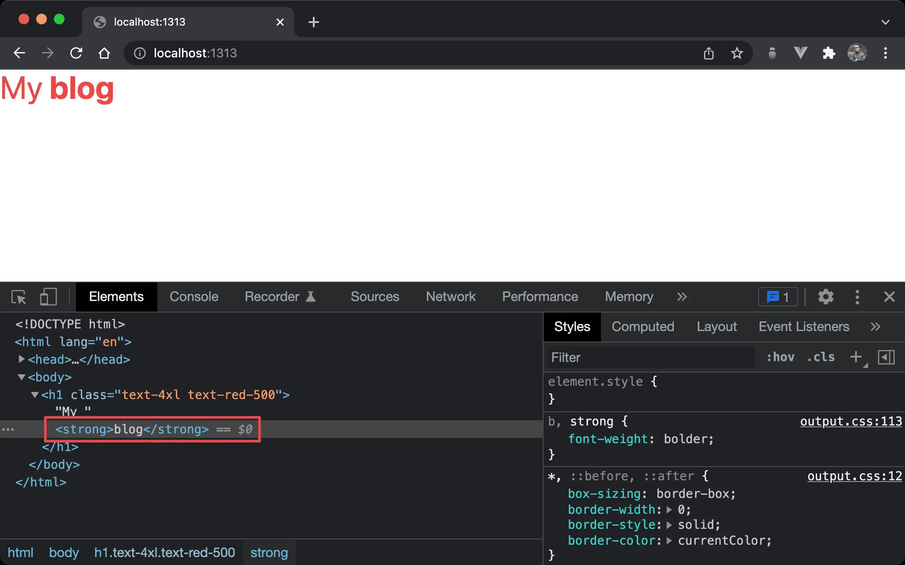Toggle the device toolbar icon
Image resolution: width=905 pixels, height=565 pixels.
pyautogui.click(x=48, y=297)
